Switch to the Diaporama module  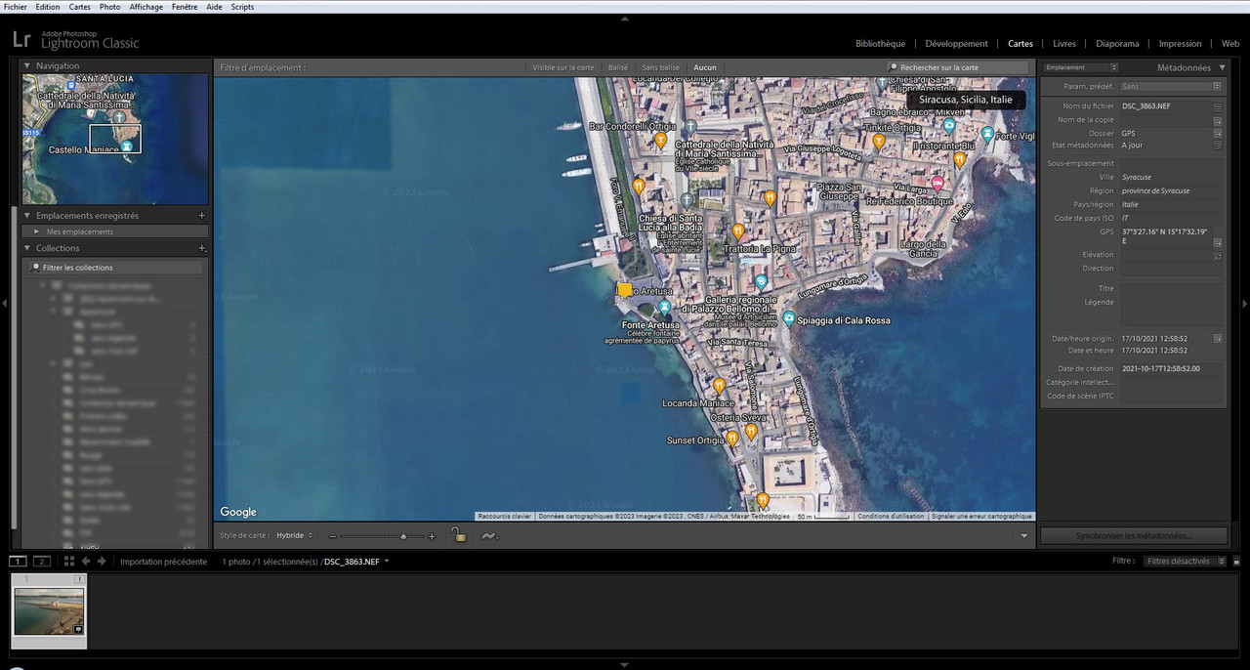click(1117, 44)
